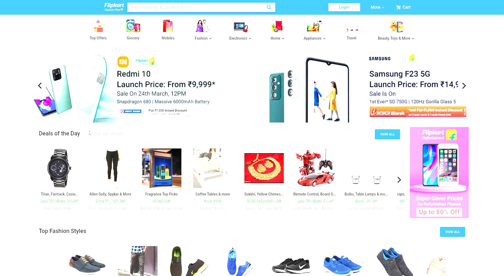Show more Deals of the Day with the next arrow
Screen dimensions: 504x276
click(399, 180)
